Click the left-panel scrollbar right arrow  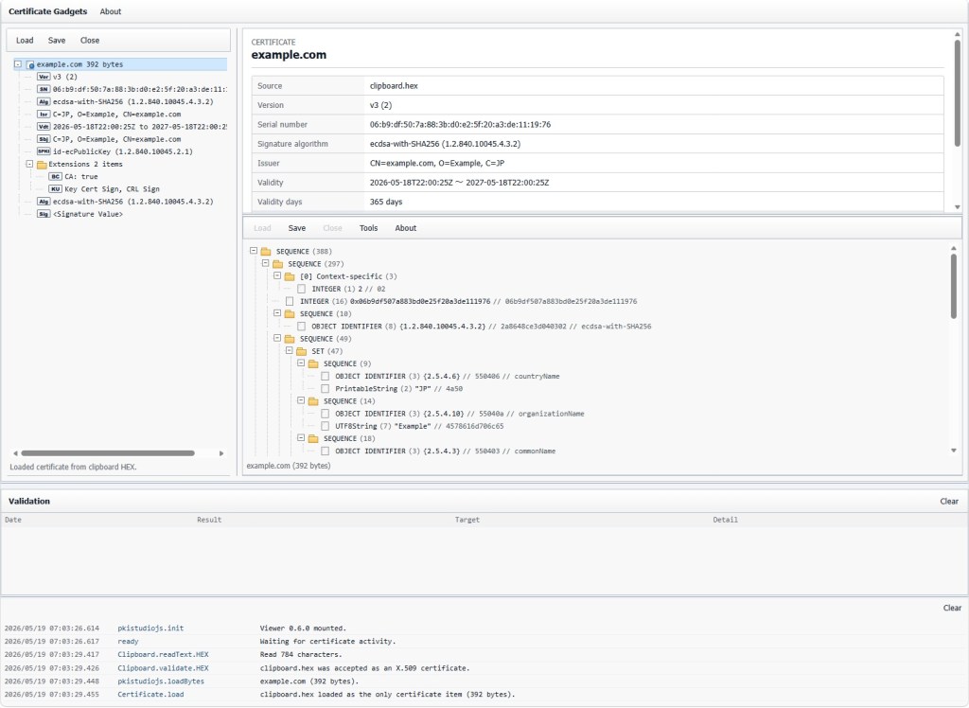click(x=221, y=453)
